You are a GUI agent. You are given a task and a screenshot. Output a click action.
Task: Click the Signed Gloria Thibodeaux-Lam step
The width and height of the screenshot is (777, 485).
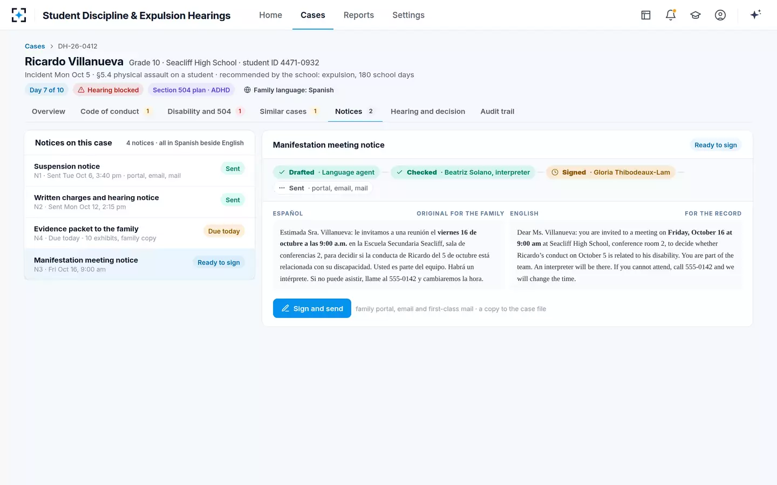coord(611,172)
